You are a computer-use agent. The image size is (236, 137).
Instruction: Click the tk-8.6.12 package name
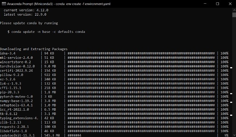point(9,114)
